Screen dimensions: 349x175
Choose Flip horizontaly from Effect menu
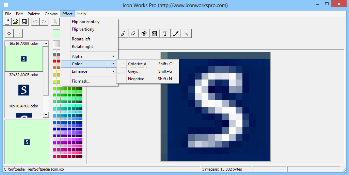click(x=89, y=22)
